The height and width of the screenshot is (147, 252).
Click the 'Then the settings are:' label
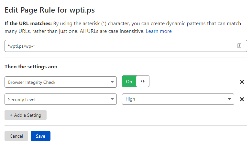click(x=31, y=67)
